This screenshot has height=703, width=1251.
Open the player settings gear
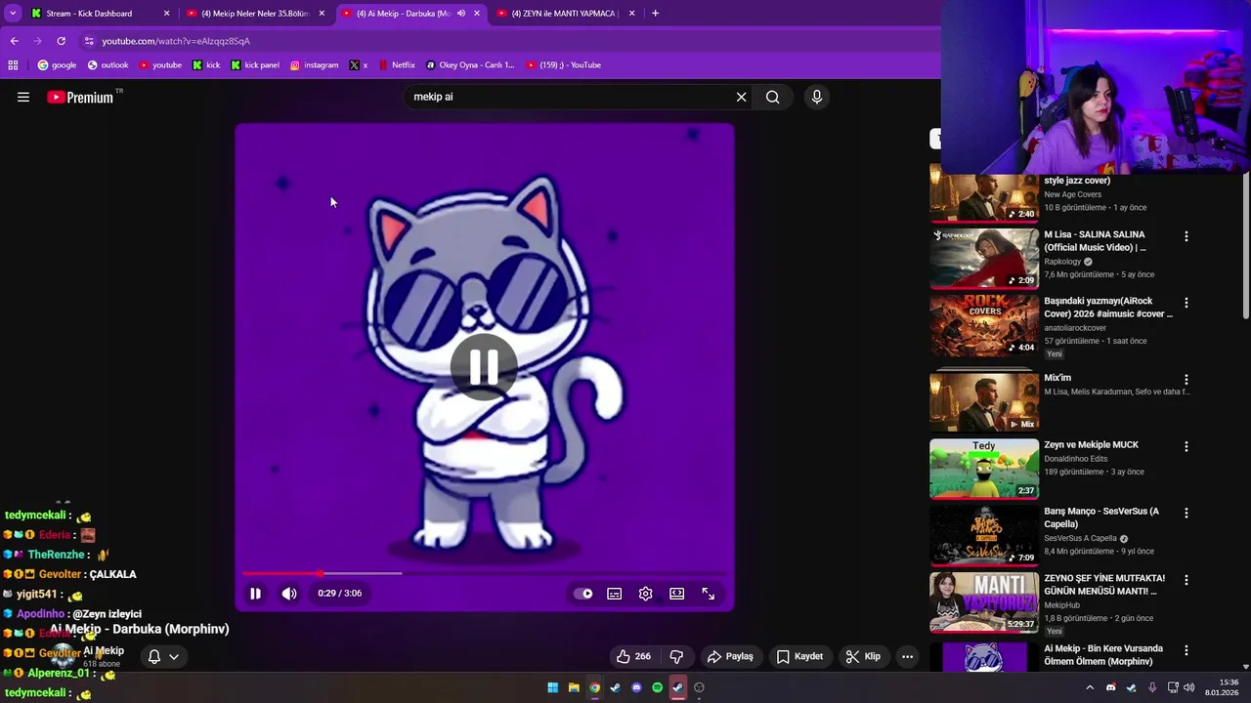[x=645, y=594]
